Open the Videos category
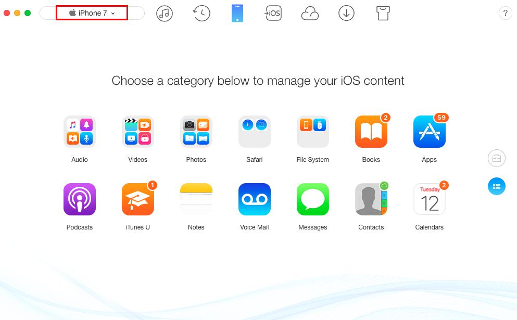The image size is (517, 320). [138, 132]
